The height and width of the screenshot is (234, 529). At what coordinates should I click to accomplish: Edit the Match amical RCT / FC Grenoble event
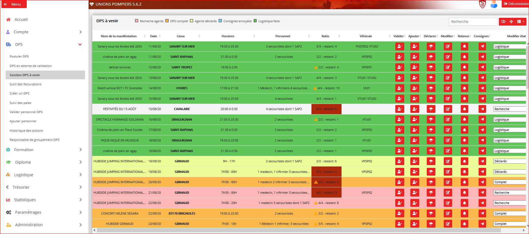(x=448, y=88)
